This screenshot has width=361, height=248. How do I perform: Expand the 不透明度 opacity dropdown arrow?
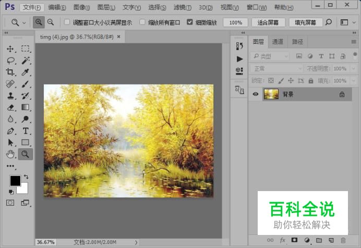coord(353,69)
